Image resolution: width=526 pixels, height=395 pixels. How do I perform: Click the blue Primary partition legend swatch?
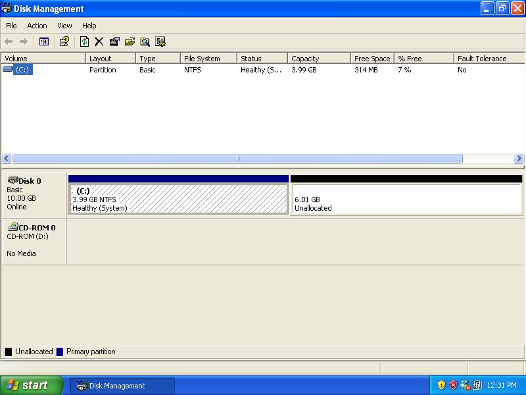[x=60, y=352]
